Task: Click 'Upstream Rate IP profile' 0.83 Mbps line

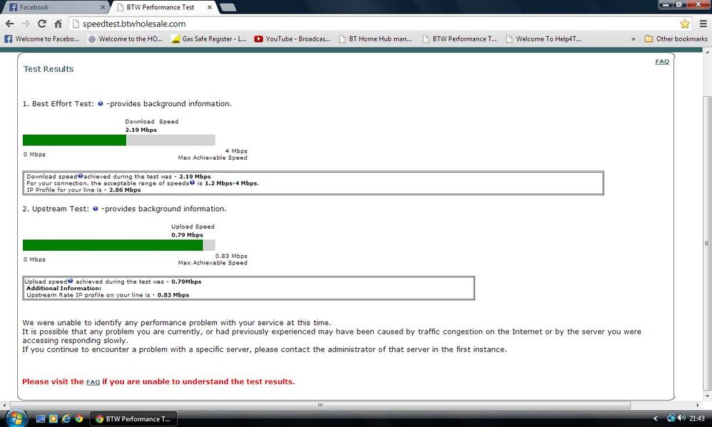Action: click(108, 295)
